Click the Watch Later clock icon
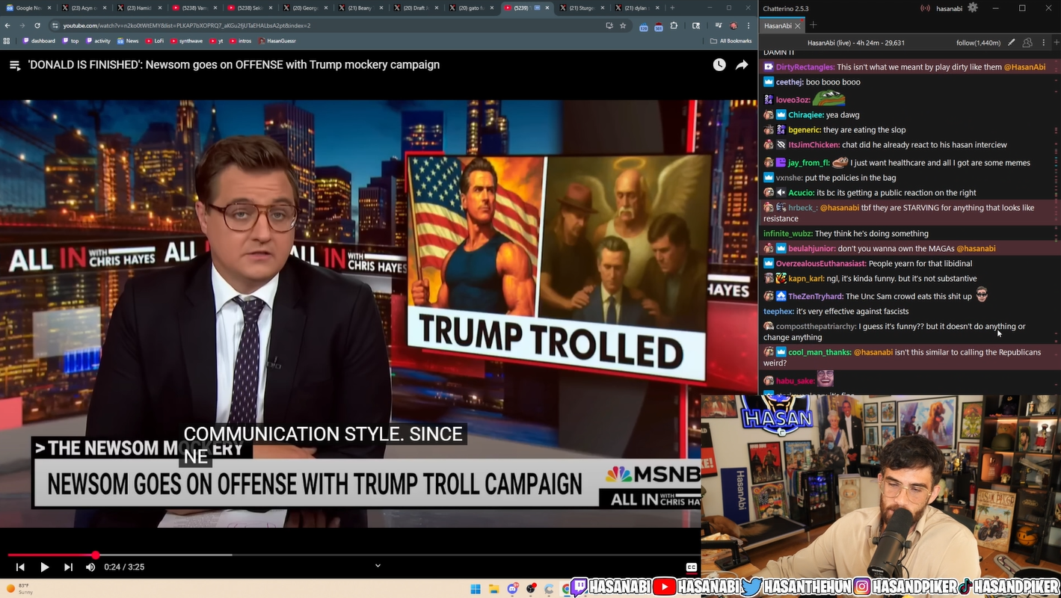The image size is (1061, 598). (x=719, y=65)
